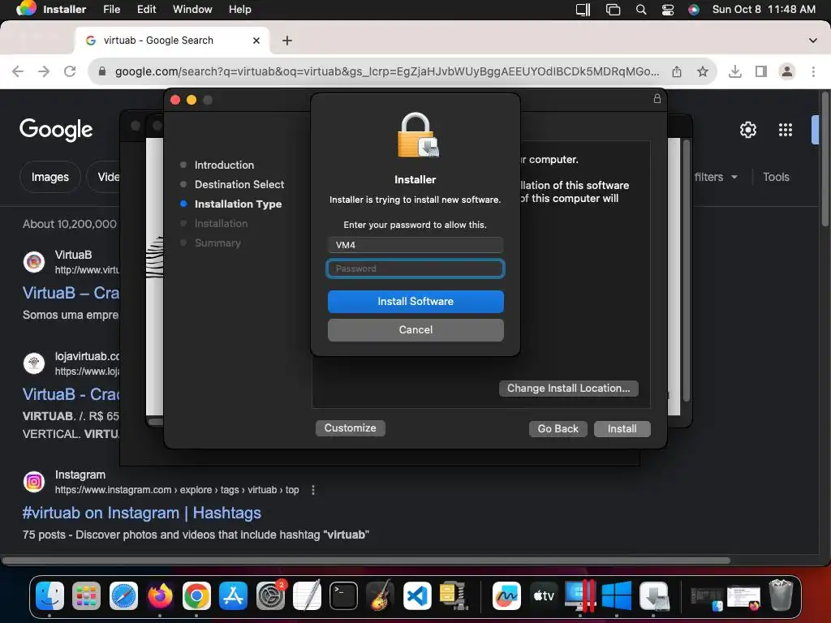Launch Firefox from the dock
The width and height of the screenshot is (831, 623).
(160, 596)
